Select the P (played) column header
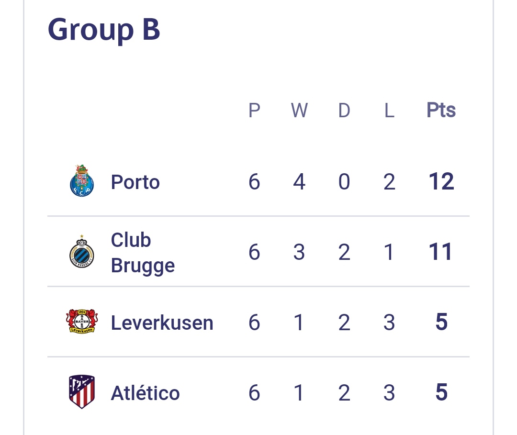The height and width of the screenshot is (435, 517). coord(254,111)
